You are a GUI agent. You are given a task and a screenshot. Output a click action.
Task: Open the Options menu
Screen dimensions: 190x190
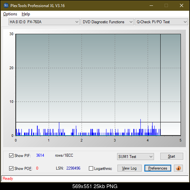tap(10, 14)
